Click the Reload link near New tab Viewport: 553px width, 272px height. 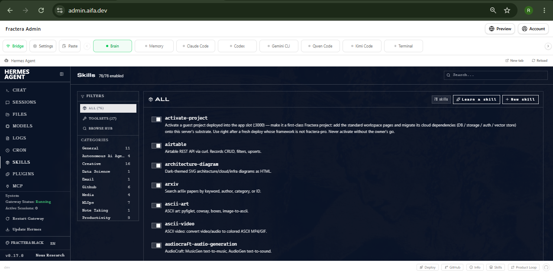[x=540, y=61]
